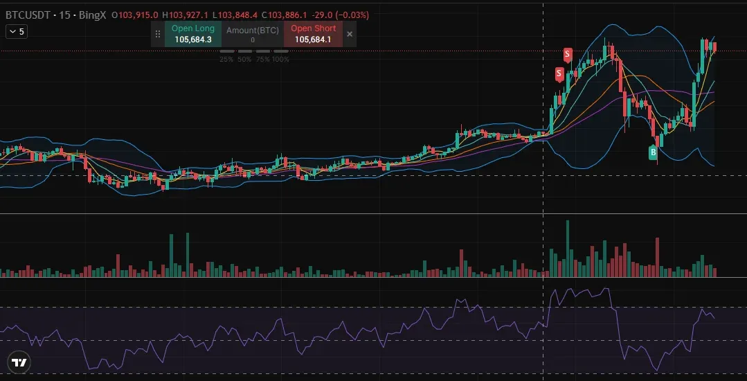Close the quick trade panel
Screen dimensions: 747x381
(350, 35)
